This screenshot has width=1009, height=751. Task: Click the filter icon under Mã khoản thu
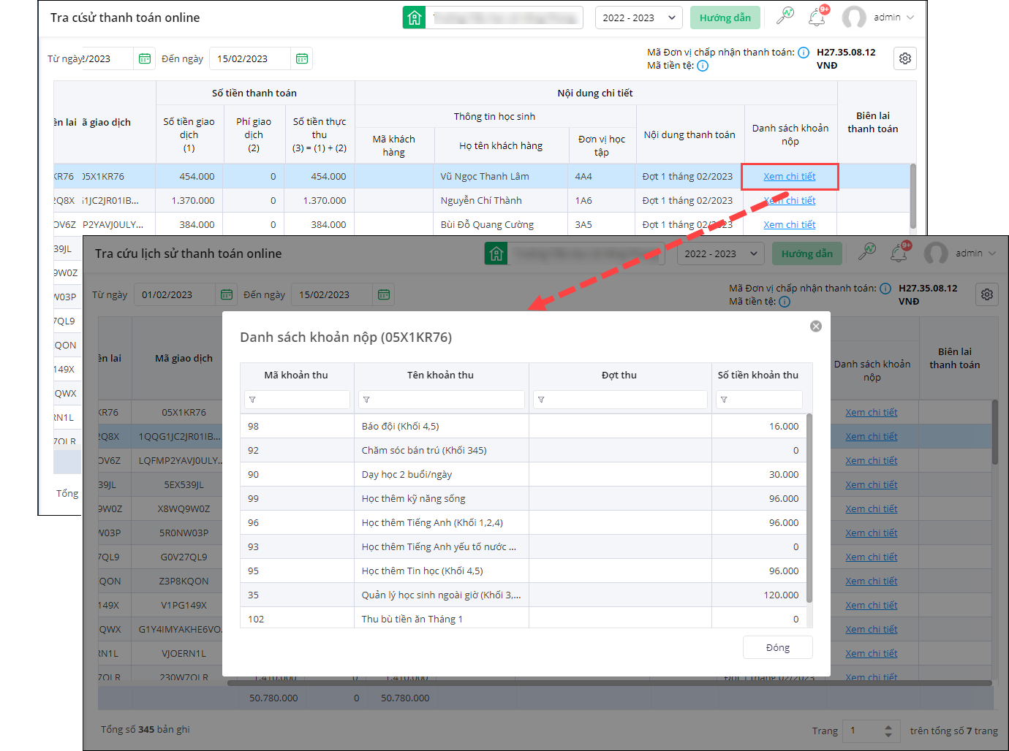(x=252, y=400)
